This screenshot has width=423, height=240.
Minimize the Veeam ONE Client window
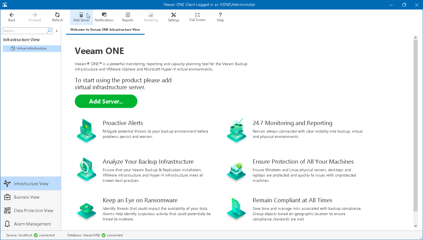tap(391, 5)
